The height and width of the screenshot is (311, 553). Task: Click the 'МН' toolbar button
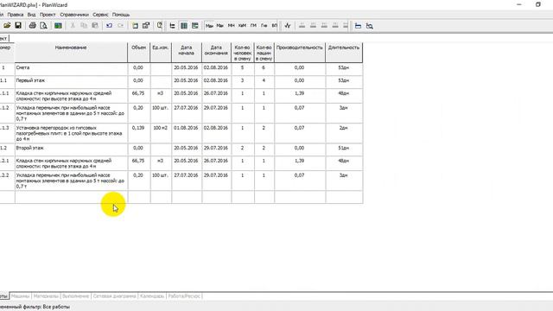click(x=231, y=26)
